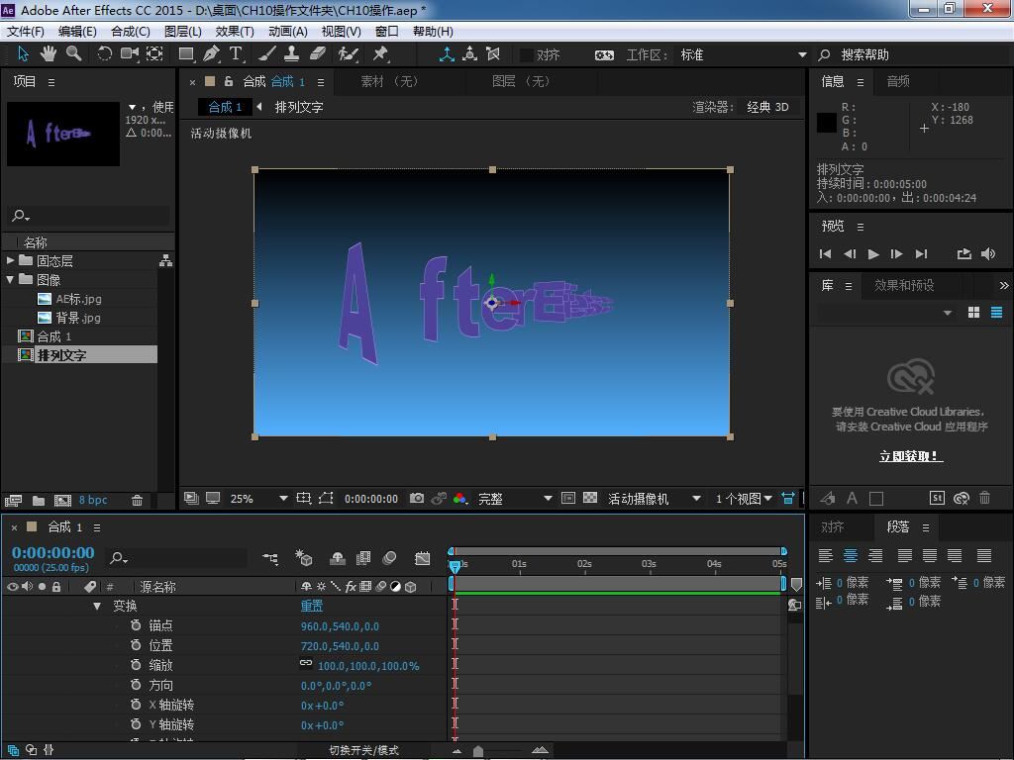Select the Puppet Pin tool
The height and width of the screenshot is (760, 1014).
pos(380,54)
